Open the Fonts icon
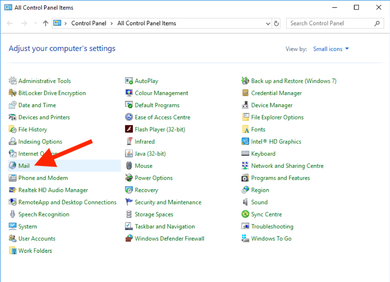Viewport: 390px width, 282px height. pyautogui.click(x=245, y=129)
